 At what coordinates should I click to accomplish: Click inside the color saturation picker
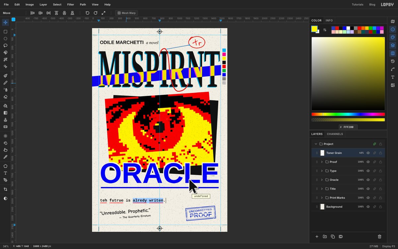(x=348, y=74)
